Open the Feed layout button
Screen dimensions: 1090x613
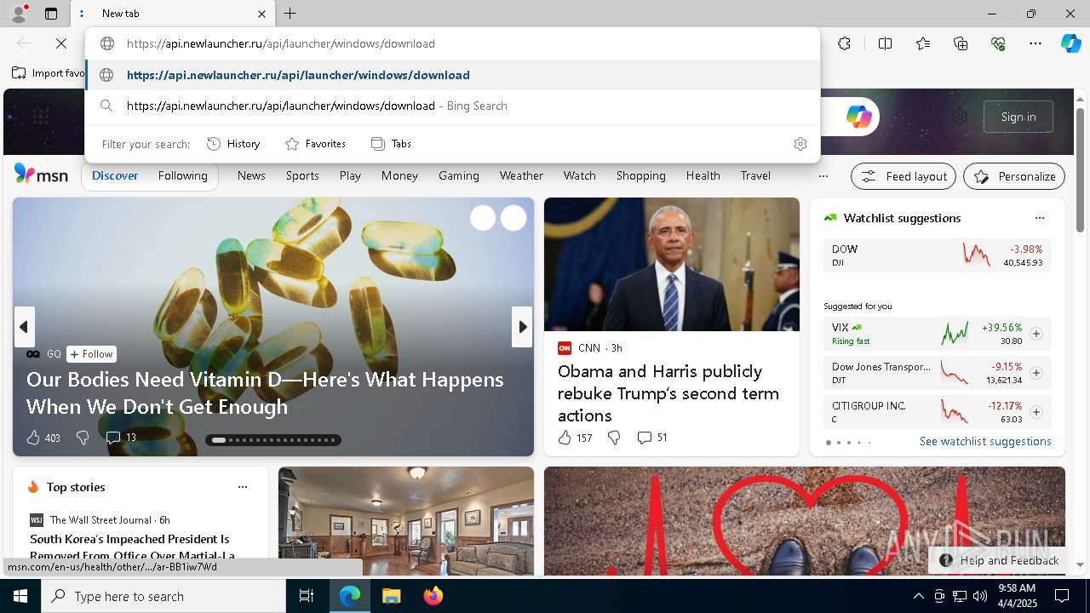(904, 176)
